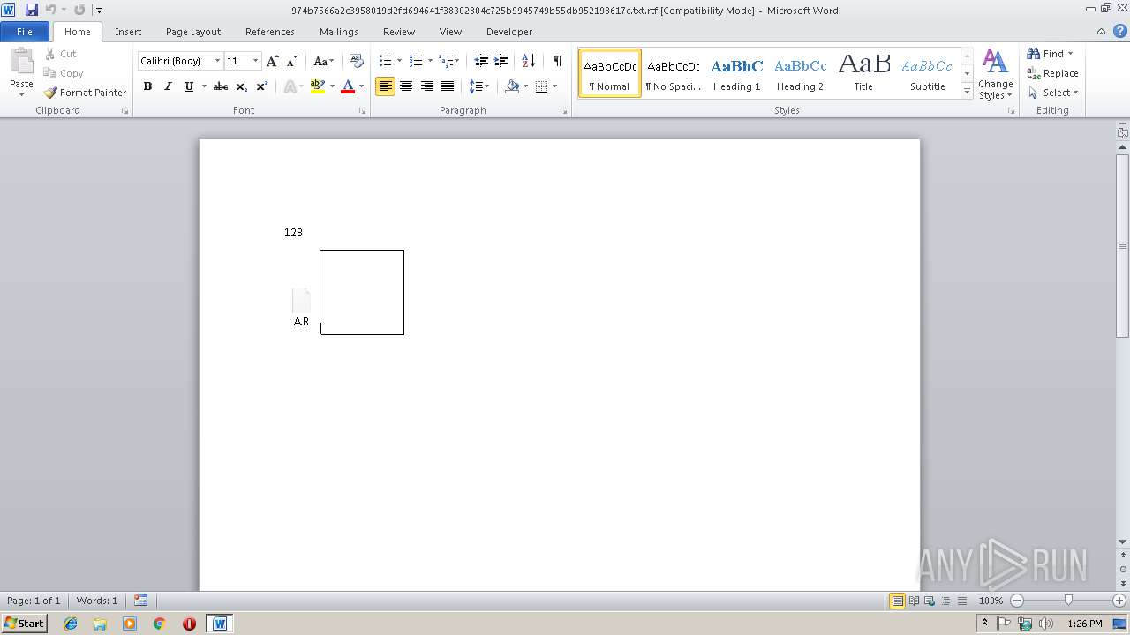Switch to the Insert tab
Image resolution: width=1130 pixels, height=635 pixels.
tap(128, 32)
